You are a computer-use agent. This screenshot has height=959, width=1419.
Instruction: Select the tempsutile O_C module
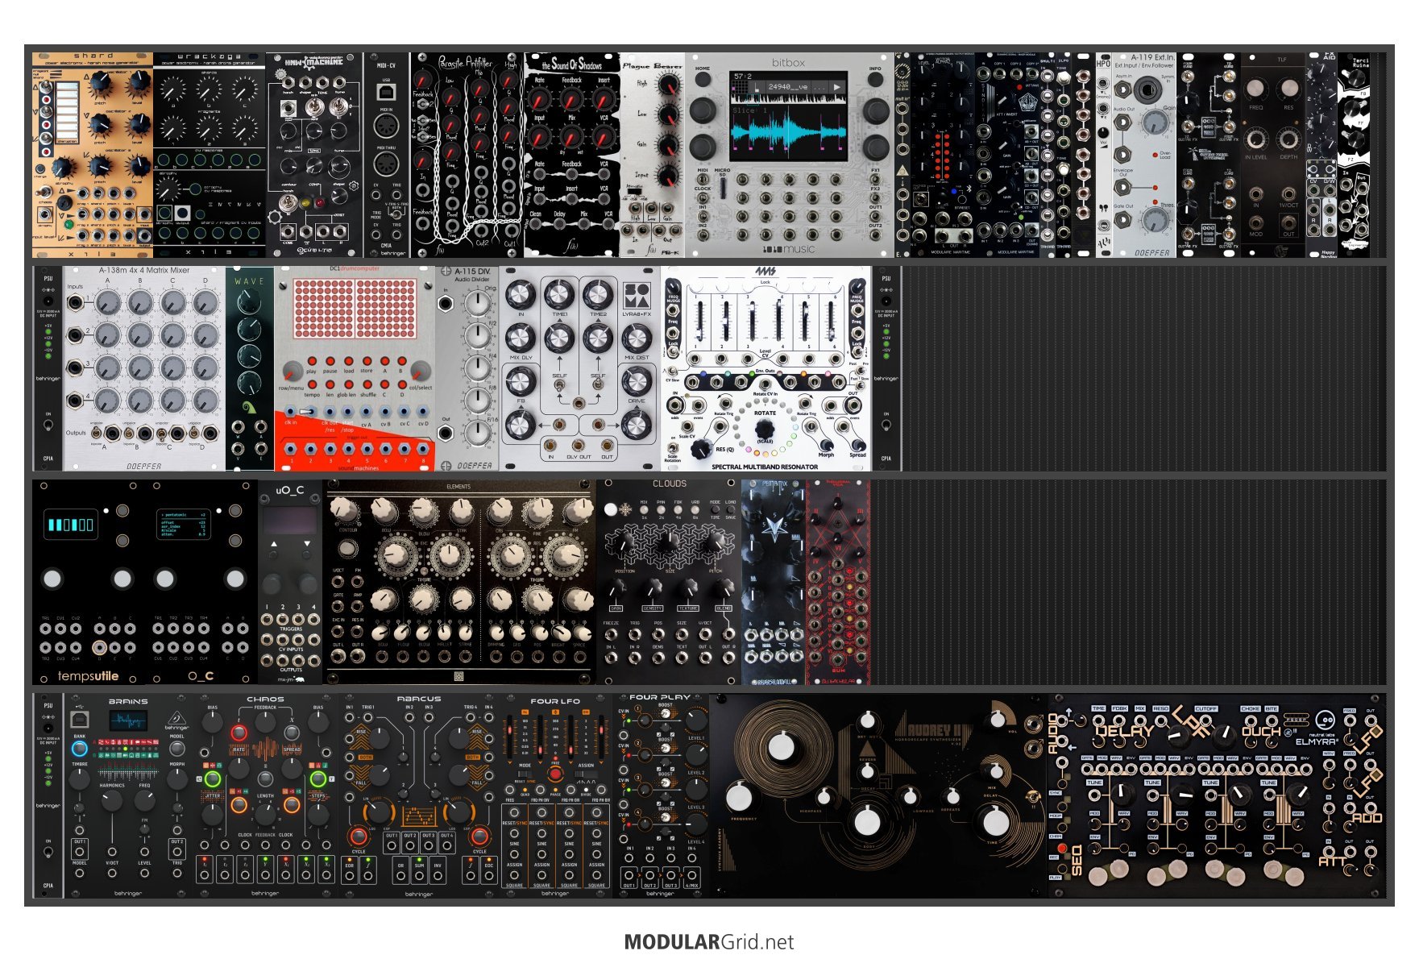pos(145,582)
